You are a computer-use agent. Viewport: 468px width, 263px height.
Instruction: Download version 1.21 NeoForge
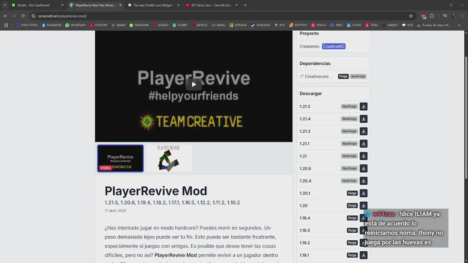(x=363, y=156)
